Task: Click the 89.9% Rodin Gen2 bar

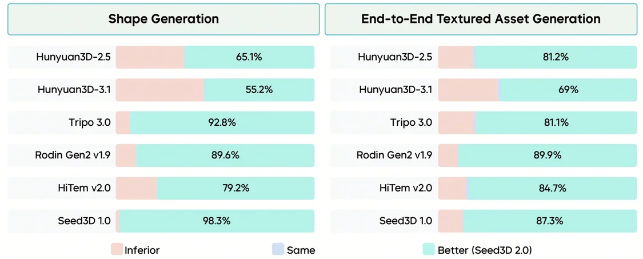Action: 547,155
